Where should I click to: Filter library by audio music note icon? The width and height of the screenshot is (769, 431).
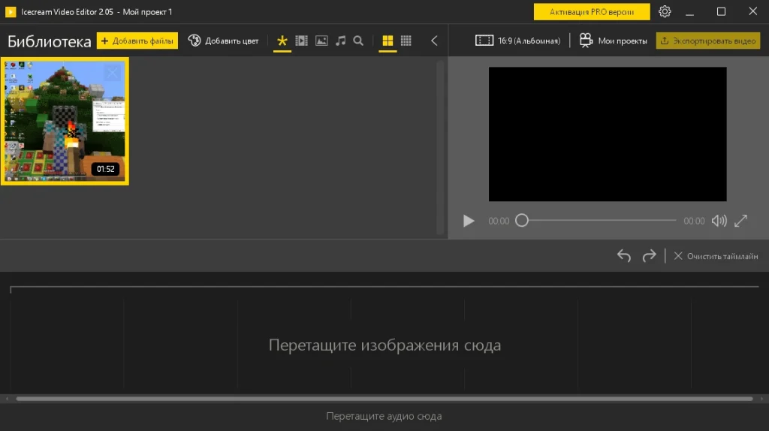pyautogui.click(x=340, y=41)
